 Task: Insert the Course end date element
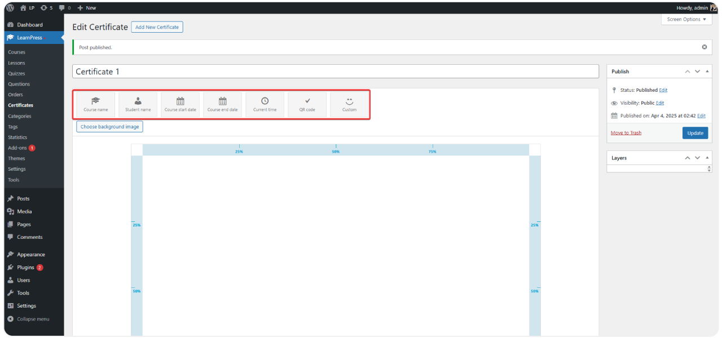(222, 104)
